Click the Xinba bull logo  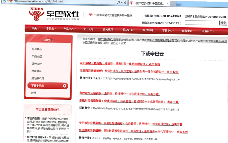pos(37,14)
